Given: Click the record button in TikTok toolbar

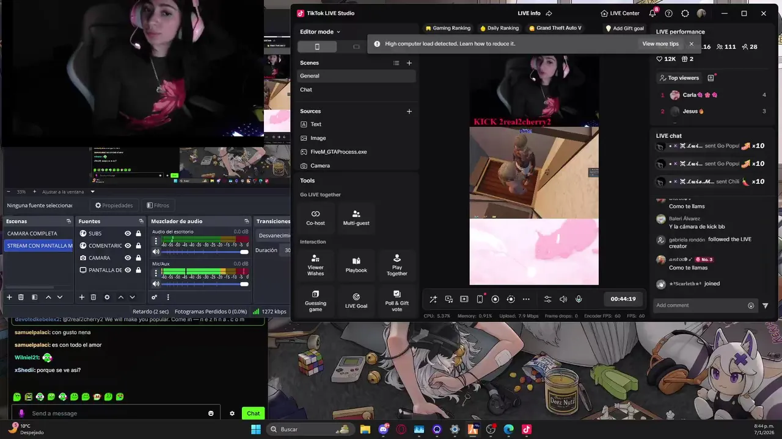Looking at the screenshot, I should (495, 299).
